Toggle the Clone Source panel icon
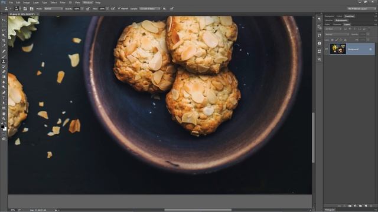Screen dimensions: 378x212 pyautogui.click(x=31, y=9)
